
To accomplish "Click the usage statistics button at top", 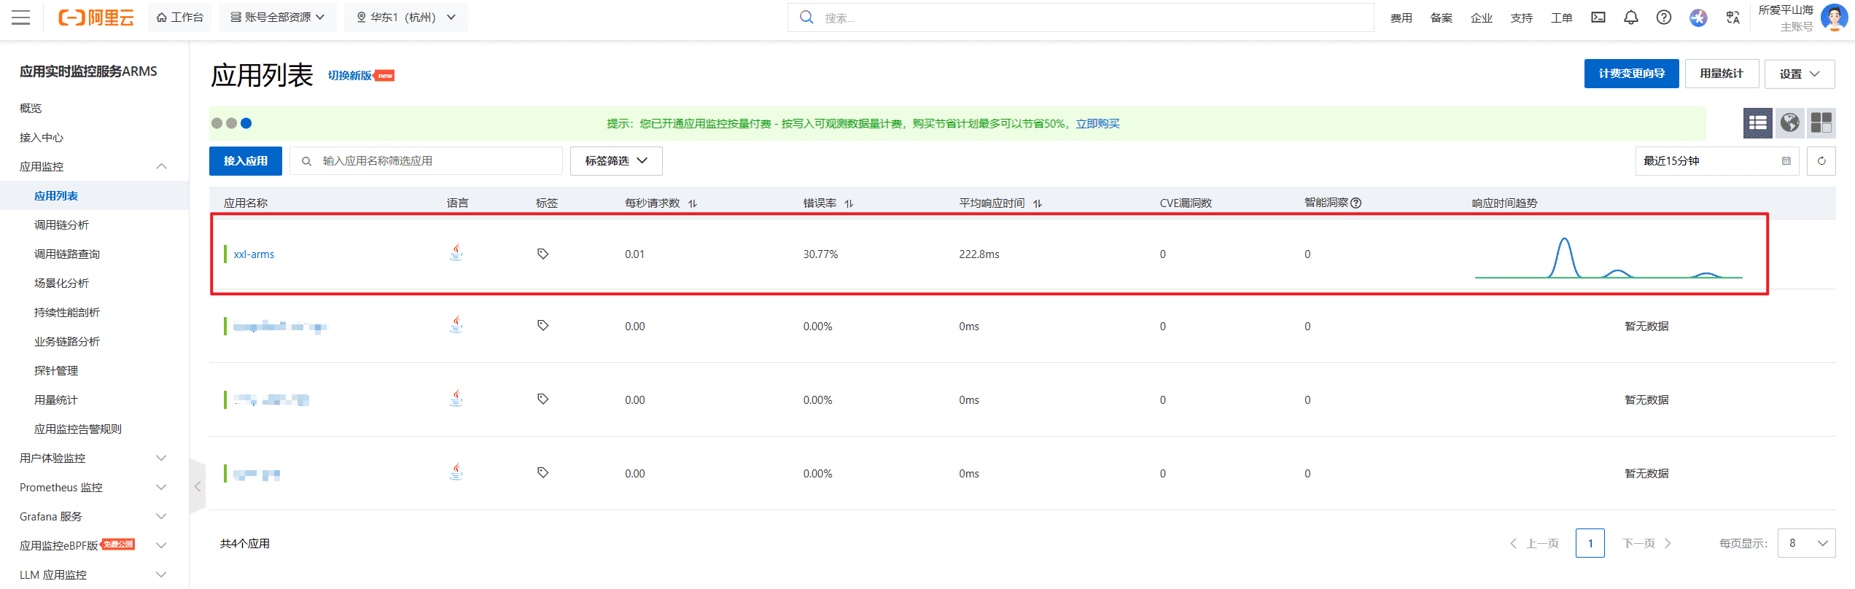I will (1722, 74).
